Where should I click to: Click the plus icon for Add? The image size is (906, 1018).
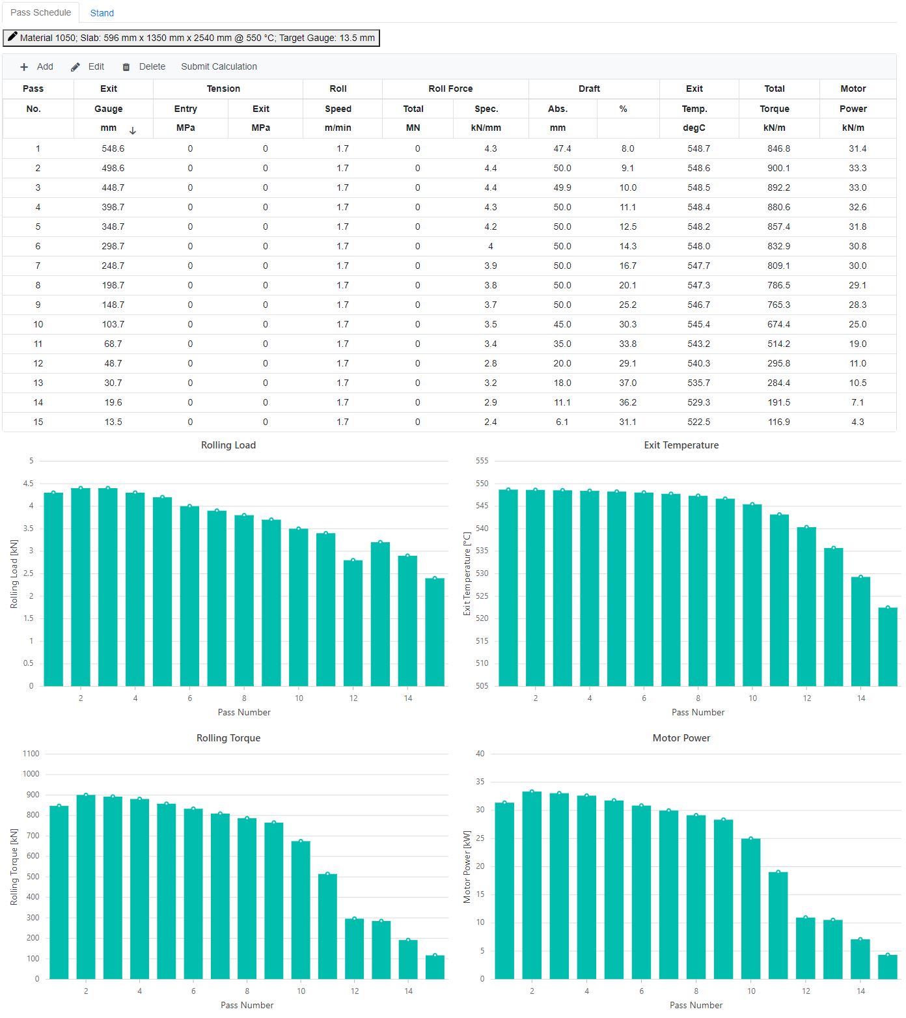(24, 67)
